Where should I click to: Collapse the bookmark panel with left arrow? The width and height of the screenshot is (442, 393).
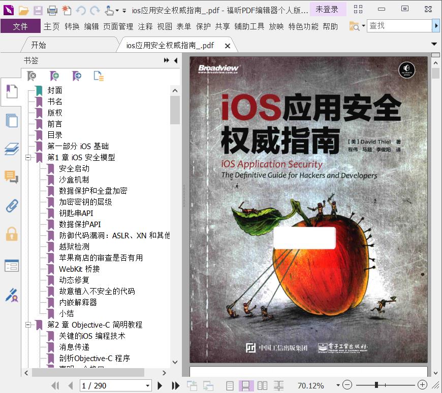176,60
